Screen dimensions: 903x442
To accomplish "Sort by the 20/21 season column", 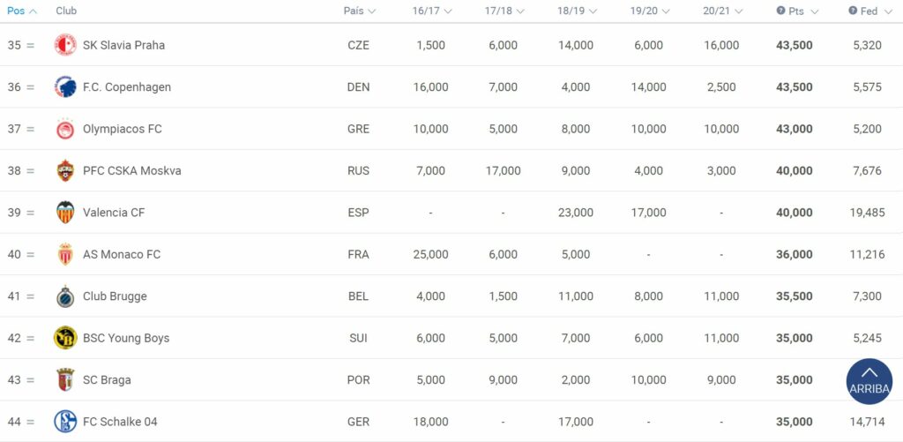I will [723, 11].
